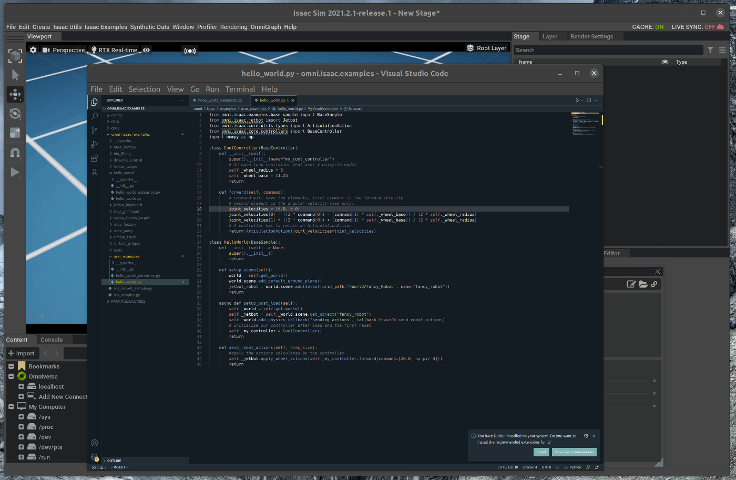Toggle viewport visibility eye menu

pos(147,50)
